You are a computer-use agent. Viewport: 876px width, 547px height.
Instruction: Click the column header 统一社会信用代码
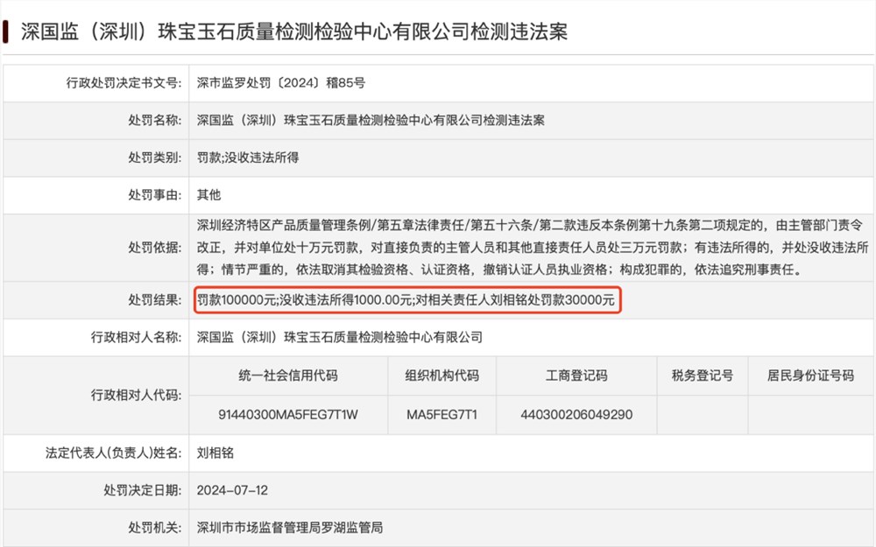click(288, 376)
